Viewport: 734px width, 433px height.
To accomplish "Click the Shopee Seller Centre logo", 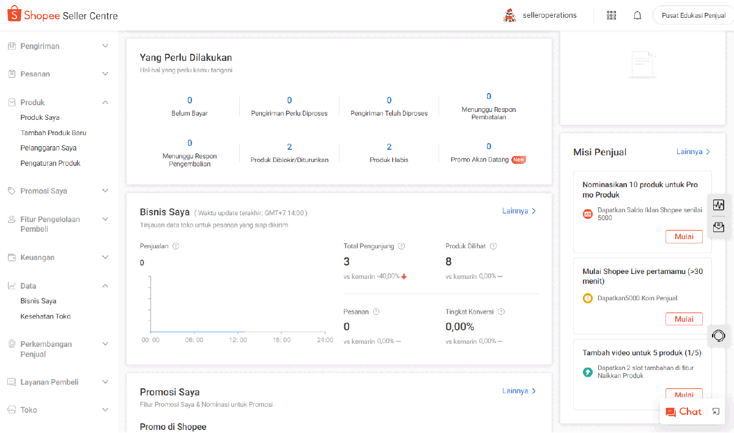I will [x=62, y=15].
